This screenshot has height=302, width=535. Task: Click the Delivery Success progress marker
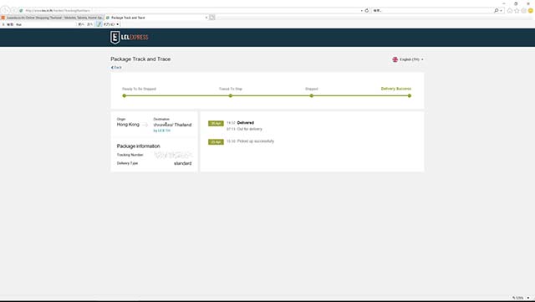[x=409, y=95]
